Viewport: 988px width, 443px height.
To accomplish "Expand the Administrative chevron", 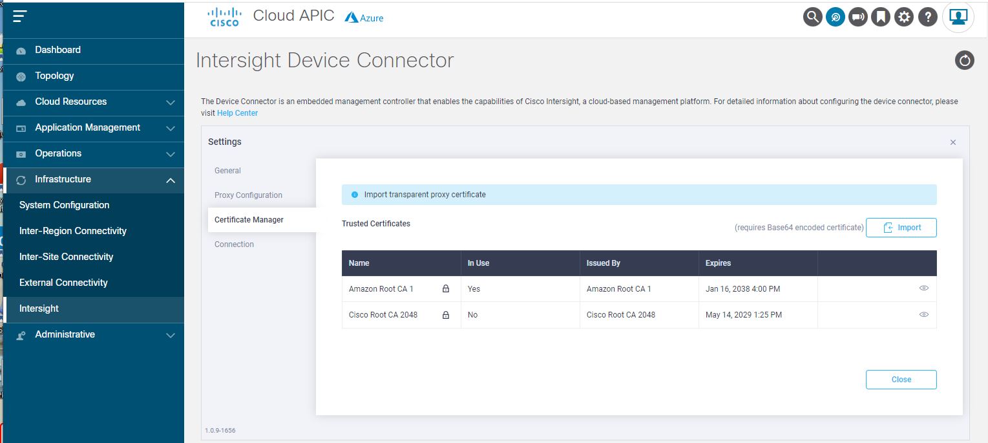I will (x=171, y=335).
